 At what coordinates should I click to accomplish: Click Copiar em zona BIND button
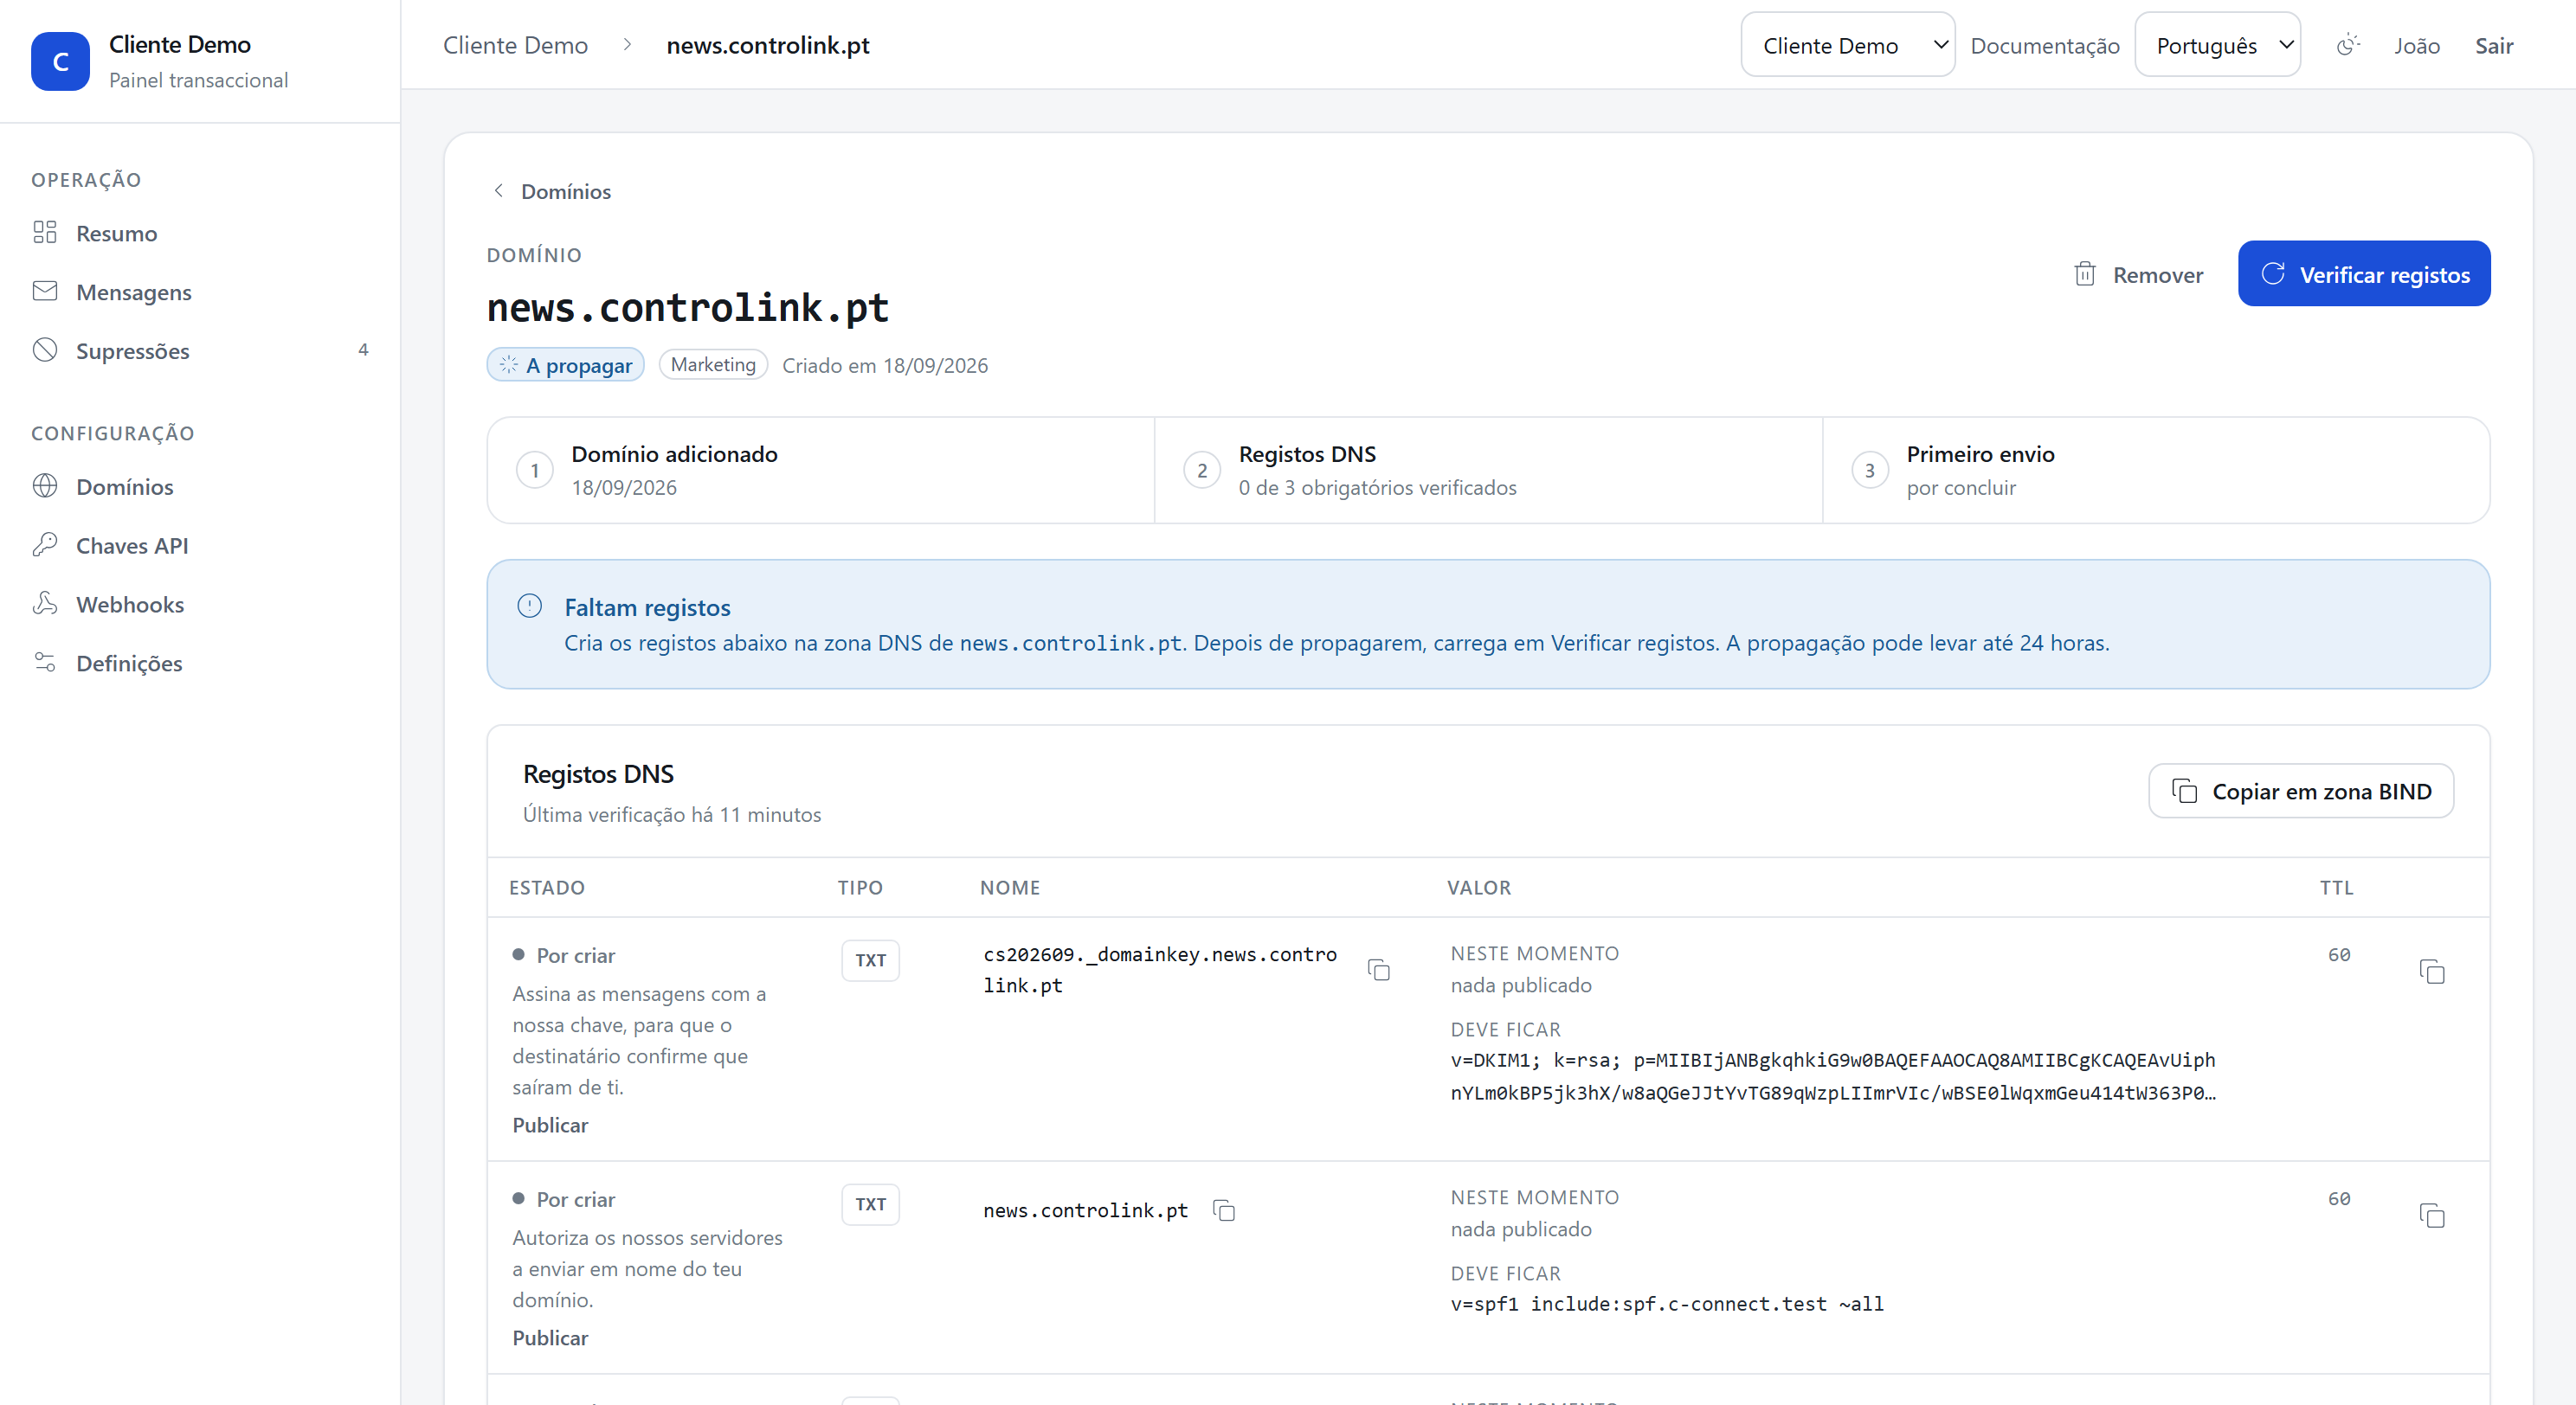pyautogui.click(x=2300, y=792)
